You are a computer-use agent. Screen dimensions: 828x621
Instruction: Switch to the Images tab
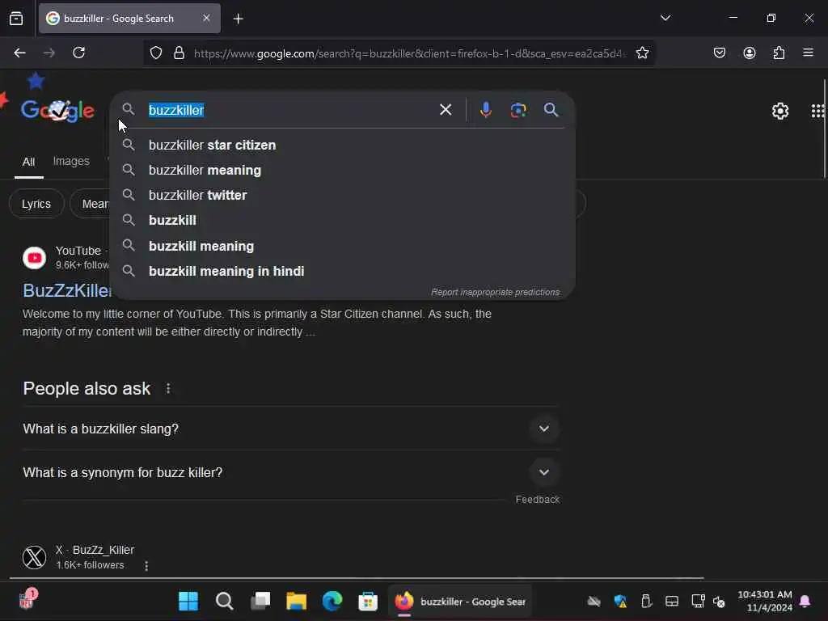[x=71, y=161]
